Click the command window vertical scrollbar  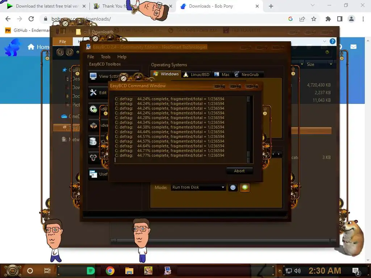pyautogui.click(x=249, y=129)
